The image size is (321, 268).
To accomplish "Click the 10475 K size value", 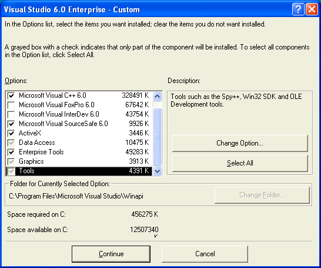I will [137, 143].
